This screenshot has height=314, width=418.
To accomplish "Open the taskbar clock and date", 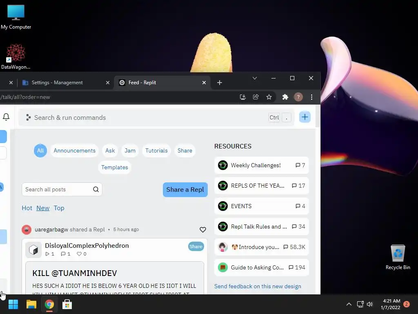I will point(391,304).
